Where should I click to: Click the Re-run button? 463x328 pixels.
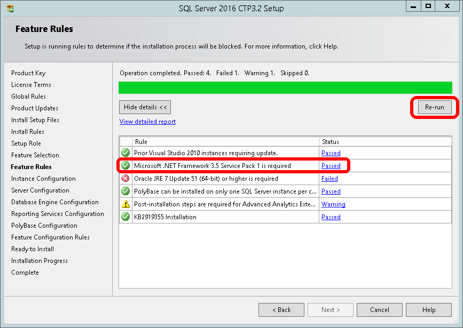pos(435,107)
